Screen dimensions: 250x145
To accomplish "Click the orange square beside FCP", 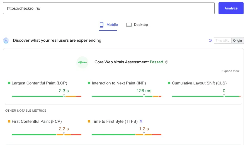I will point(9,121).
